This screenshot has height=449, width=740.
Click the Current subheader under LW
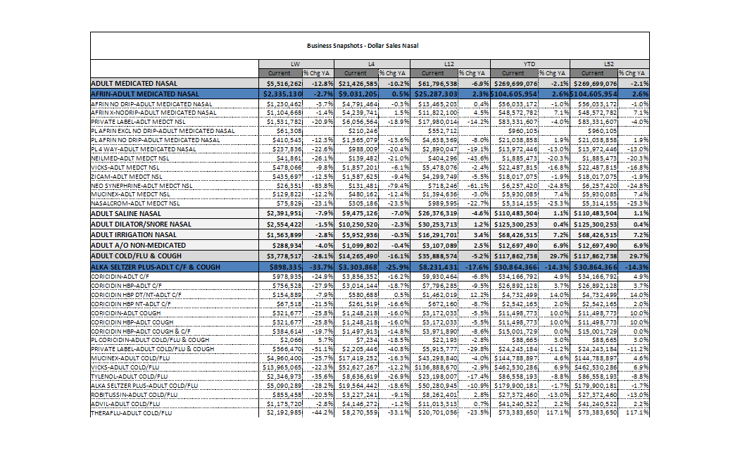(x=282, y=72)
